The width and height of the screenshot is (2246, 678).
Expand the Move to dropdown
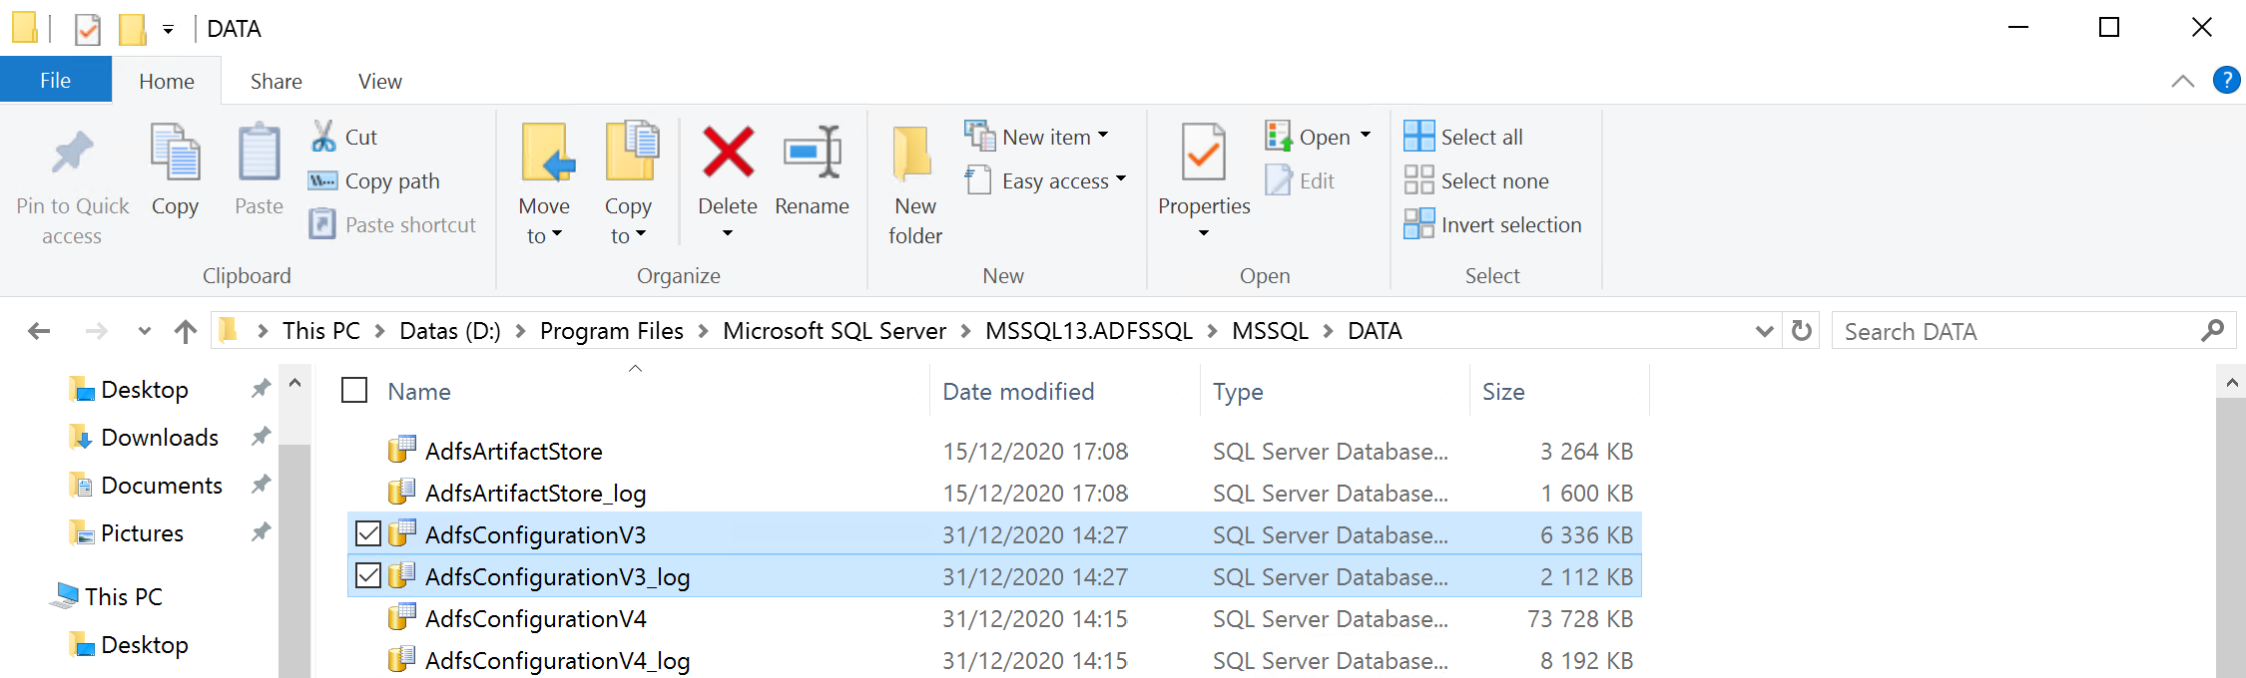(x=544, y=235)
